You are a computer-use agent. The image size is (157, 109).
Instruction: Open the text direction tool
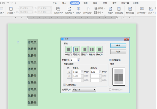click(x=88, y=10)
